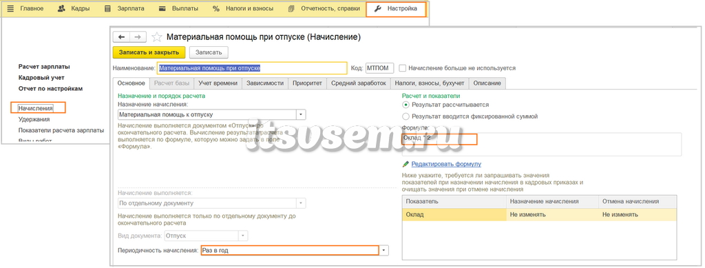The width and height of the screenshot is (705, 268).
Task: Switch to the Приоритет tab
Action: [x=308, y=83]
